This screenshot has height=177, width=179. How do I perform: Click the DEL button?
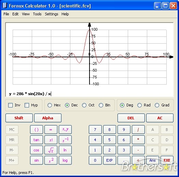(131, 118)
